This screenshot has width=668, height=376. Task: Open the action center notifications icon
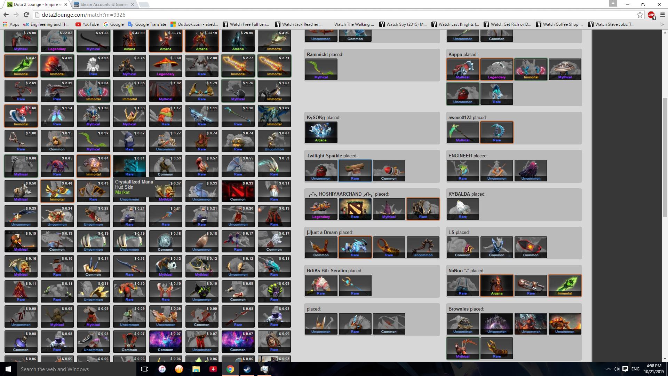625,369
